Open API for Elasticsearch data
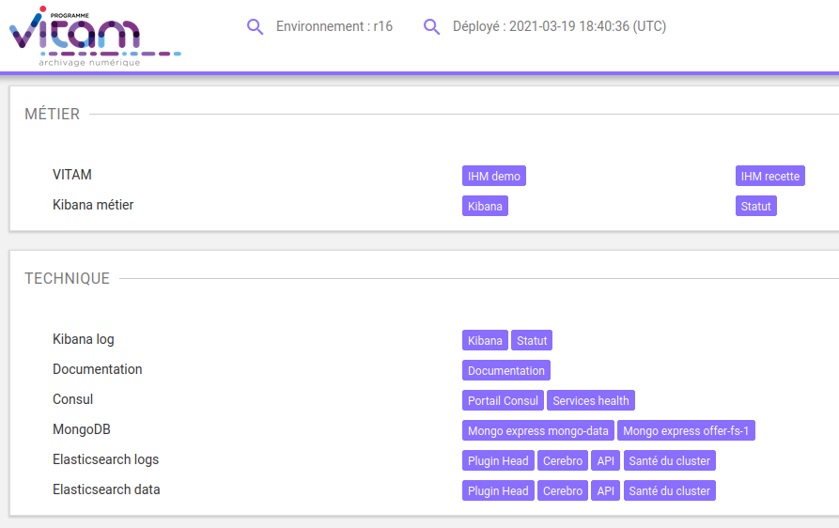Image resolution: width=839 pixels, height=528 pixels. [606, 491]
